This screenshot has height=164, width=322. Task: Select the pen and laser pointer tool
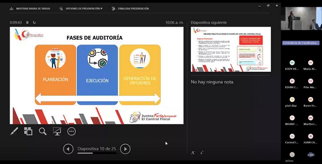[14, 131]
